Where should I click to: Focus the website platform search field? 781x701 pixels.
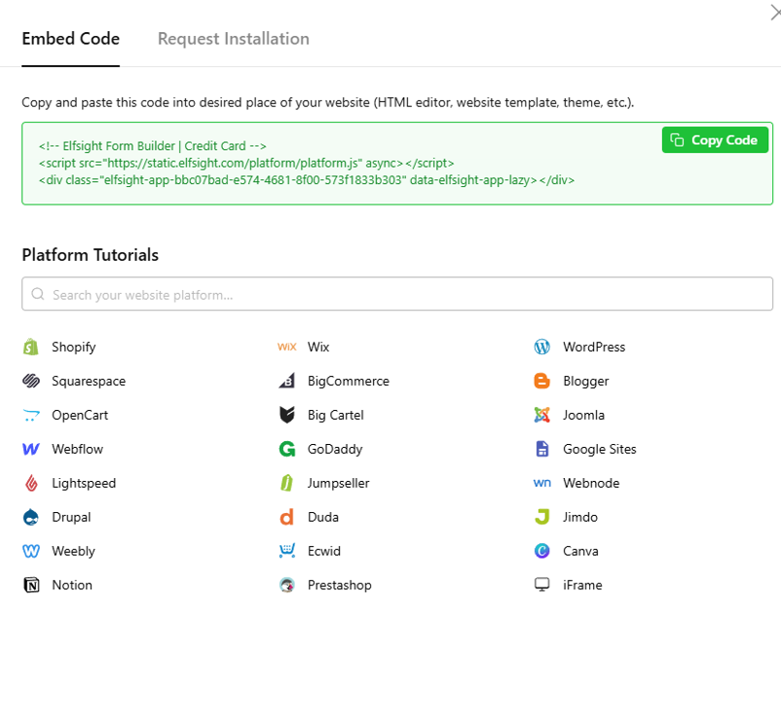coord(397,294)
